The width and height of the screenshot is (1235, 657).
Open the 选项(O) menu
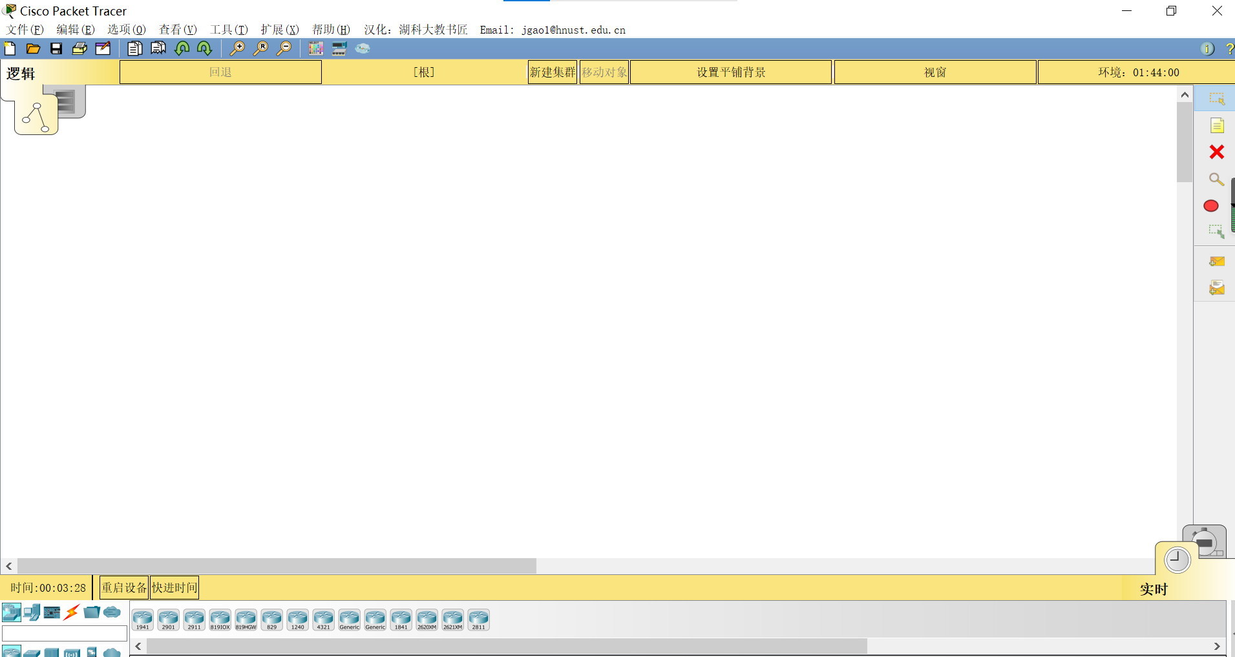(x=127, y=30)
